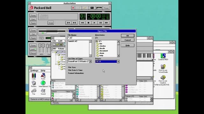This screenshot has width=204, height=114.
Task: Open the Edit menu in SoundFont editor
Action: [60, 41]
